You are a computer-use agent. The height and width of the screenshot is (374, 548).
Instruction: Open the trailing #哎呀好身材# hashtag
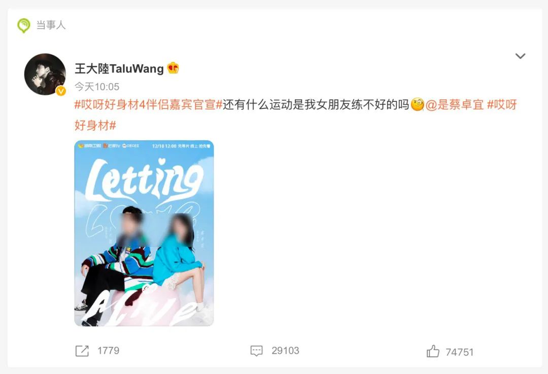coord(296,115)
